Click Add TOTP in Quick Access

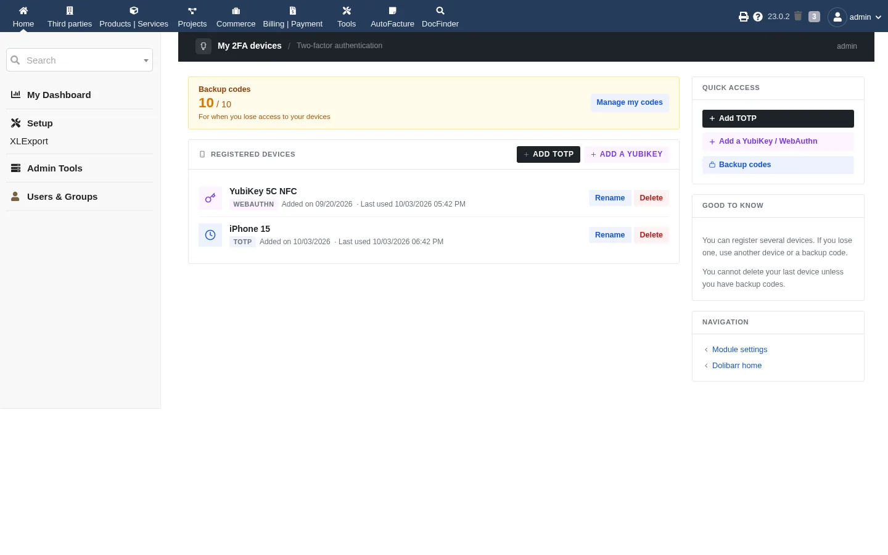(778, 118)
